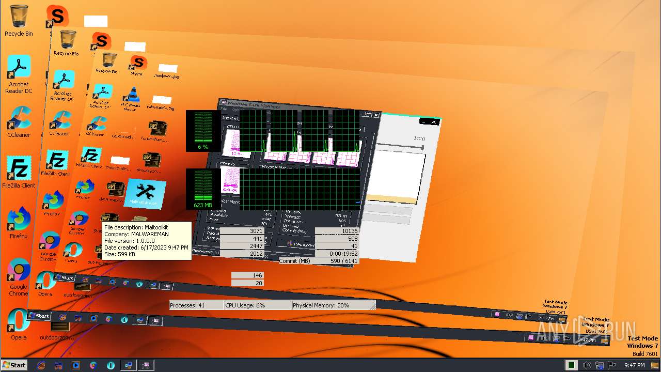The height and width of the screenshot is (372, 661).
Task: Click the tooltip line 'Company: MALWAREMAN'
Action: tap(136, 234)
